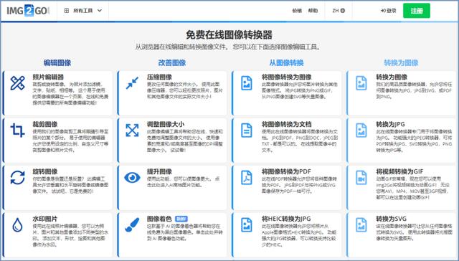The height and width of the screenshot is (261, 459).
Task: Open the 将图像转换为图像 title link
Action: 287,77
